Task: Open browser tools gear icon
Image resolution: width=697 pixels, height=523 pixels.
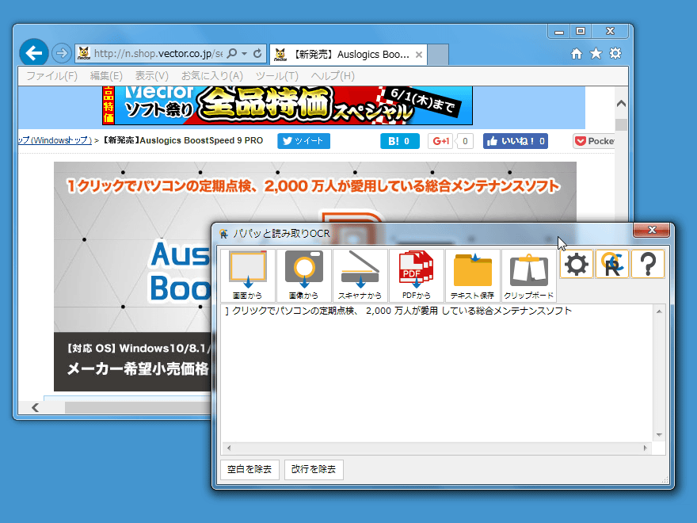Action: [x=615, y=54]
